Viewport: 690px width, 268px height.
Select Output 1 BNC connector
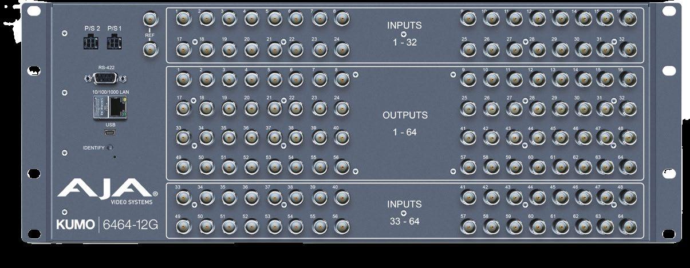pos(183,79)
